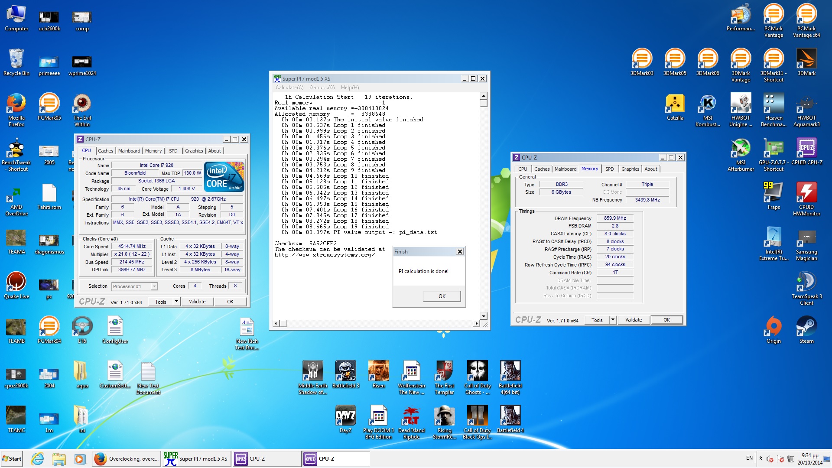Screen dimensions: 832x468
Task: Expand Tools dropdown arrow in left CPU-Z
Action: click(176, 302)
